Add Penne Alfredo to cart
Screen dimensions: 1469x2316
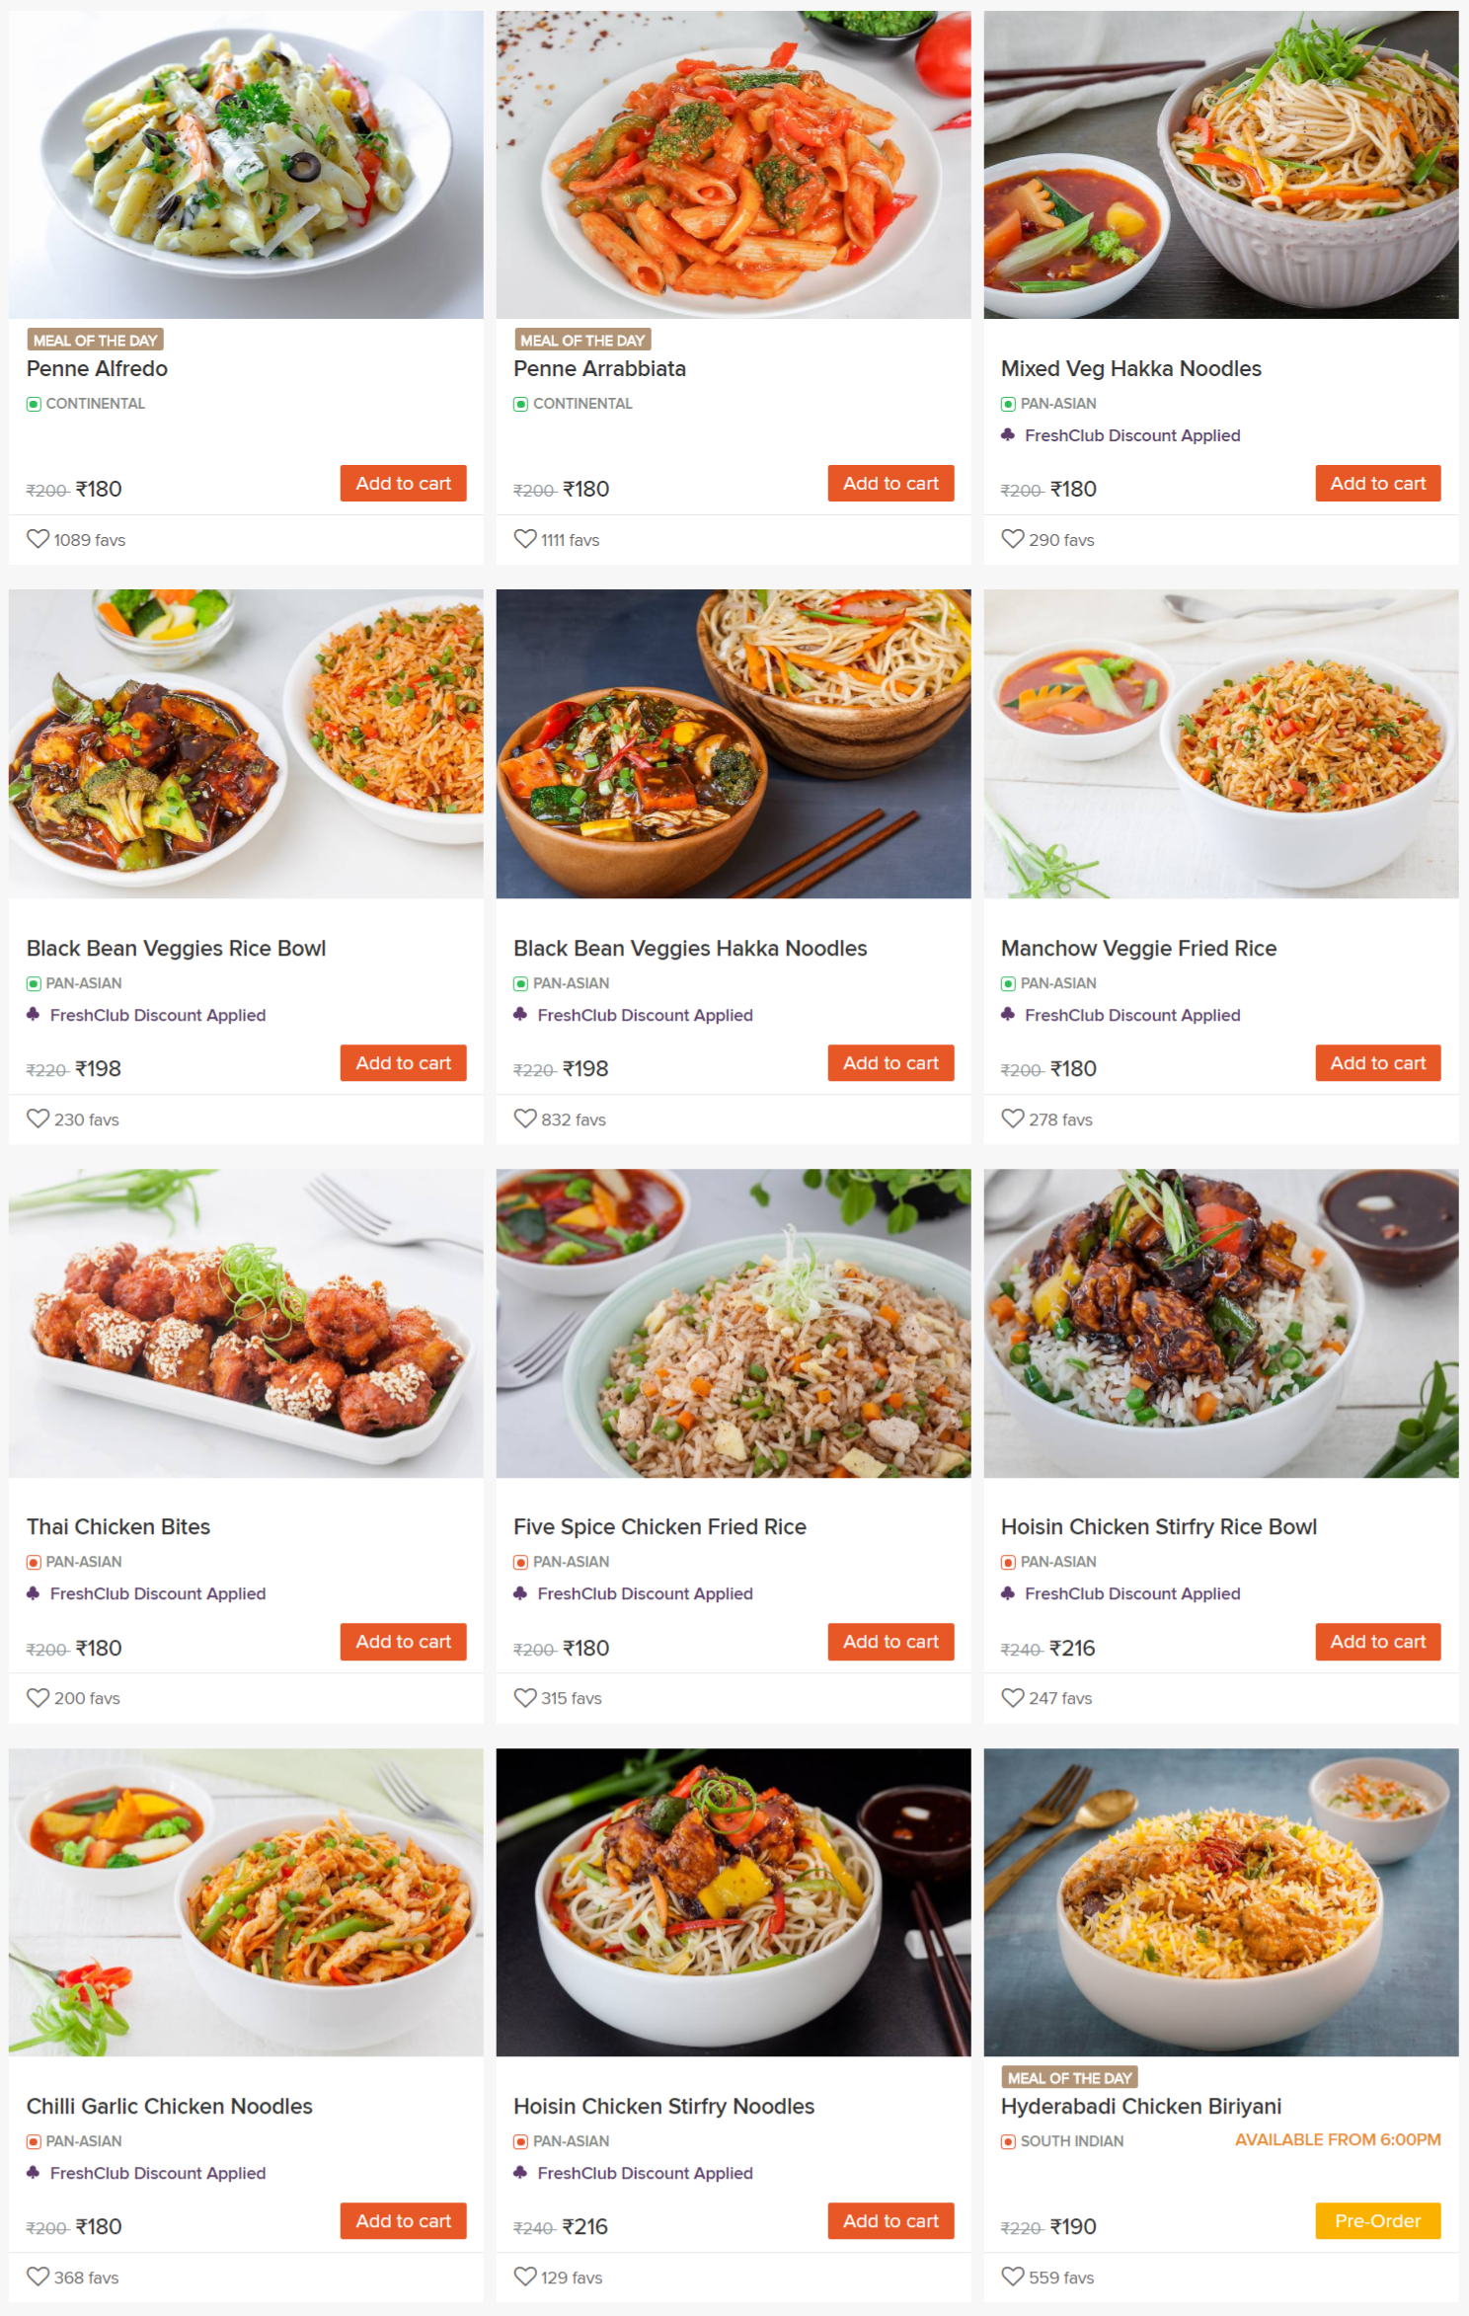point(403,483)
